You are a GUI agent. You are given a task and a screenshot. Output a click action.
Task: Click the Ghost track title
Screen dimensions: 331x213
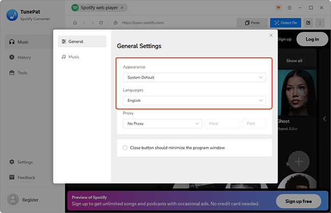[284, 121]
